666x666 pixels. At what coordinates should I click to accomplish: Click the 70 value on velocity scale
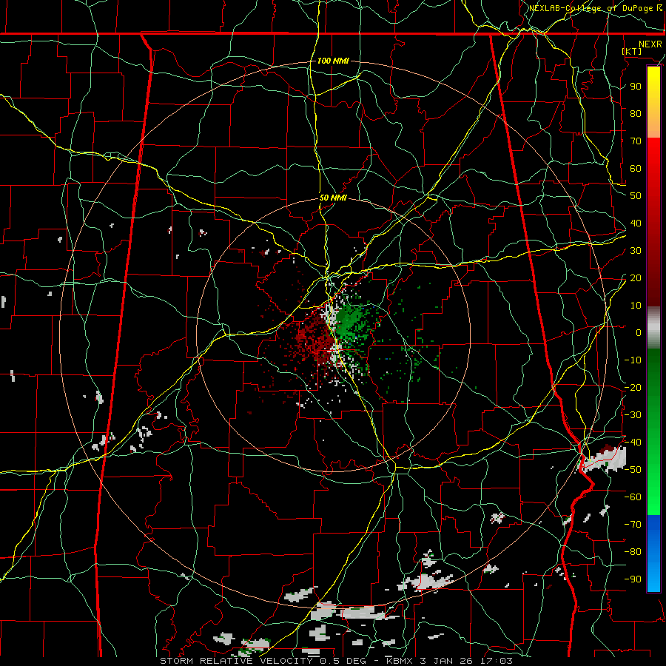pos(636,141)
